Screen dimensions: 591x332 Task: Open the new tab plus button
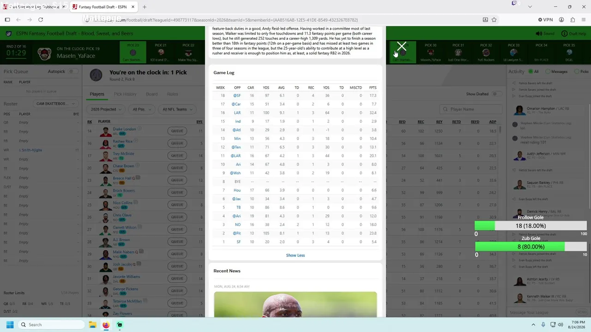(145, 7)
